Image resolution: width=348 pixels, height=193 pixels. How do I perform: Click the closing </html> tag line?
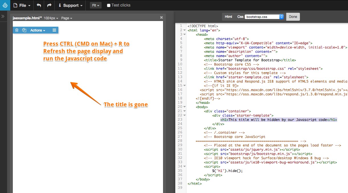(x=195, y=184)
